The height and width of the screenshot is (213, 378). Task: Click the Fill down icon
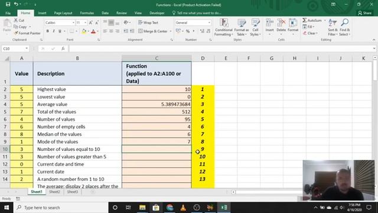pyautogui.click(x=305, y=27)
